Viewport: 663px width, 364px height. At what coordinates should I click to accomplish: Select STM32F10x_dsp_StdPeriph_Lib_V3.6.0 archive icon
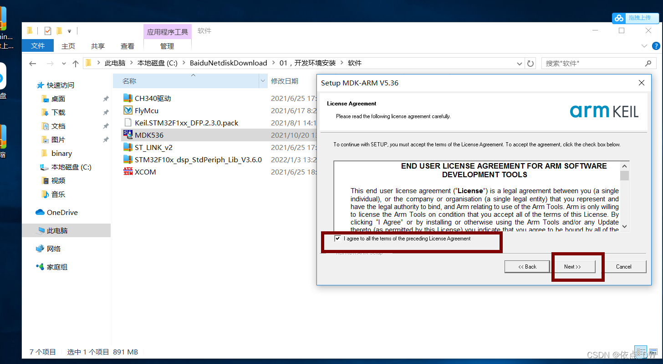(127, 159)
